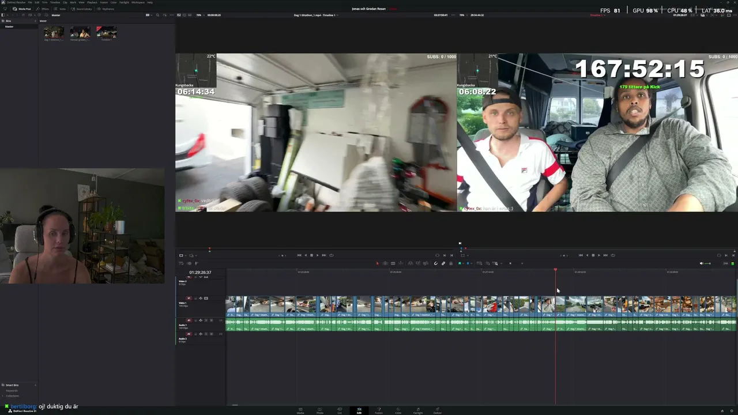Viewport: 738px width, 415px height.
Task: Click Stop in timeline viewer transport
Action: tap(593, 255)
